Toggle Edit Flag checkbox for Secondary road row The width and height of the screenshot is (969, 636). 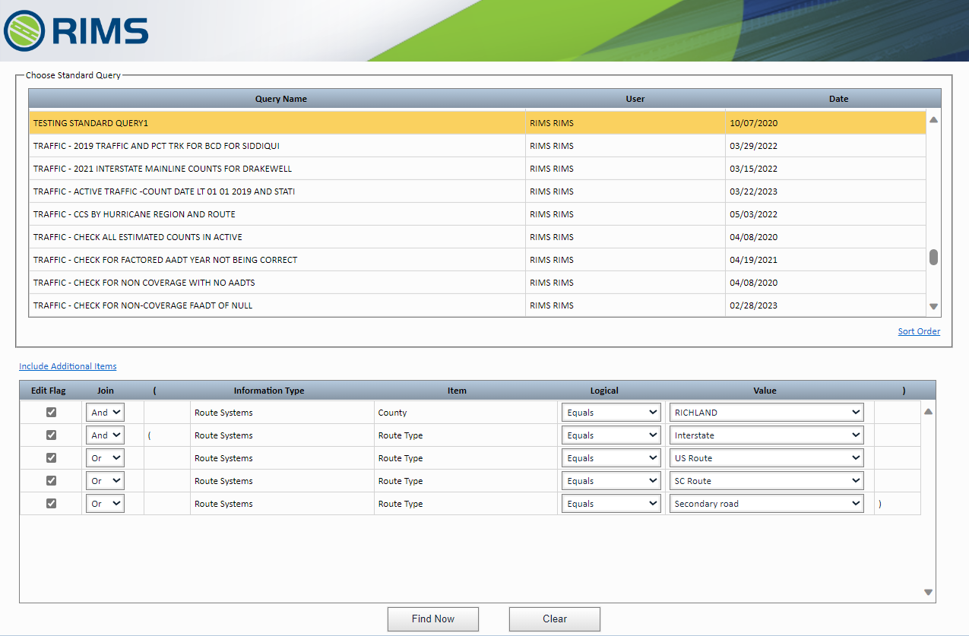tap(51, 504)
